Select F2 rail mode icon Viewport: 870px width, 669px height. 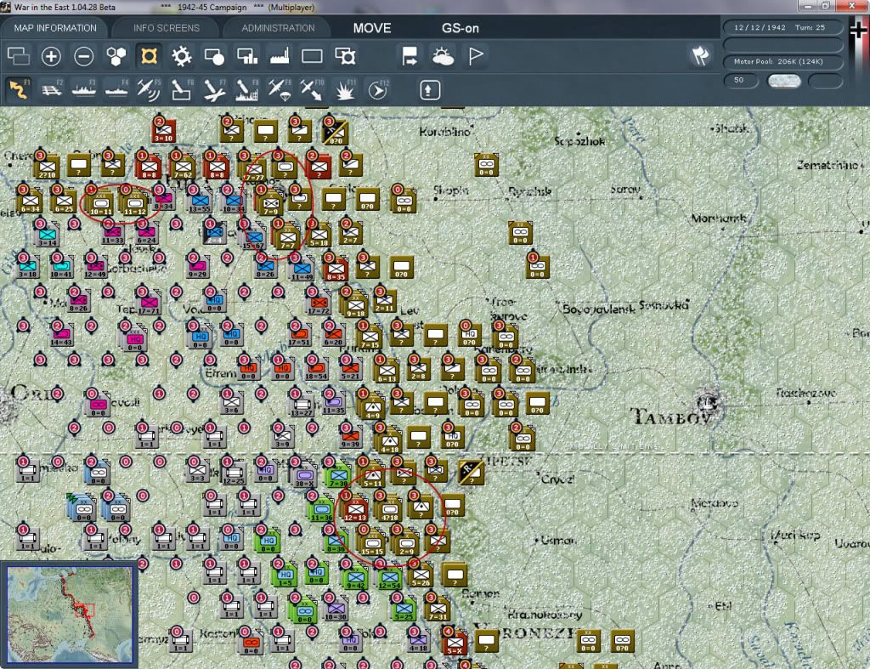(52, 90)
